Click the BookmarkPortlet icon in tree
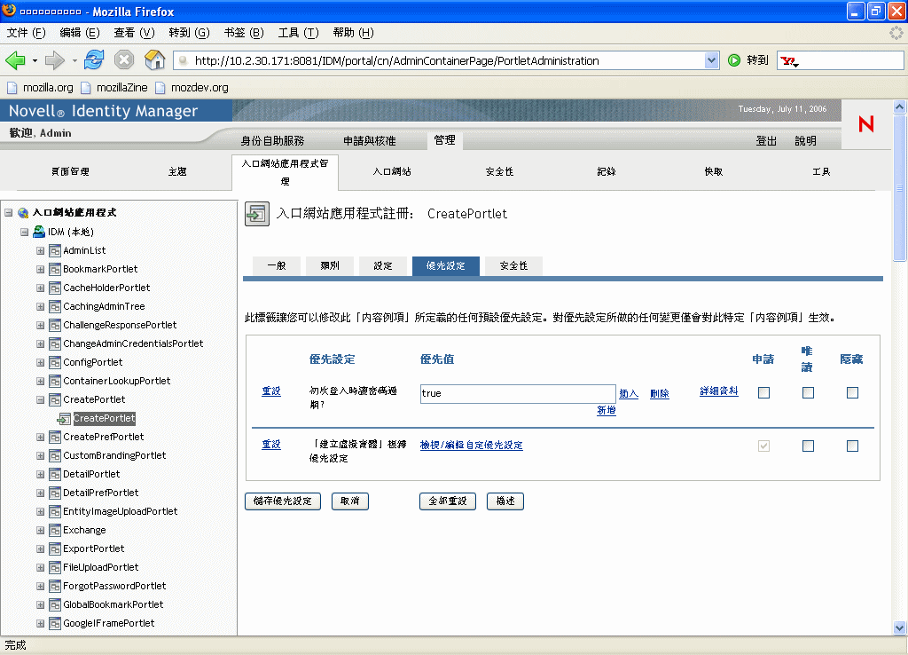 point(55,270)
